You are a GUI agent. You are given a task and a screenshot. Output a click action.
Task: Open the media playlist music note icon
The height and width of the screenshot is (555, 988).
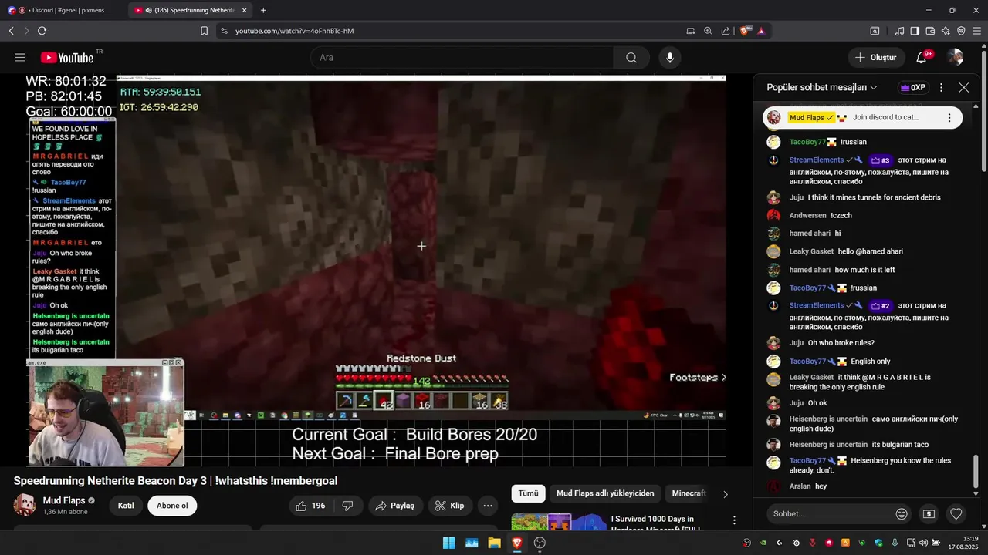pos(899,31)
